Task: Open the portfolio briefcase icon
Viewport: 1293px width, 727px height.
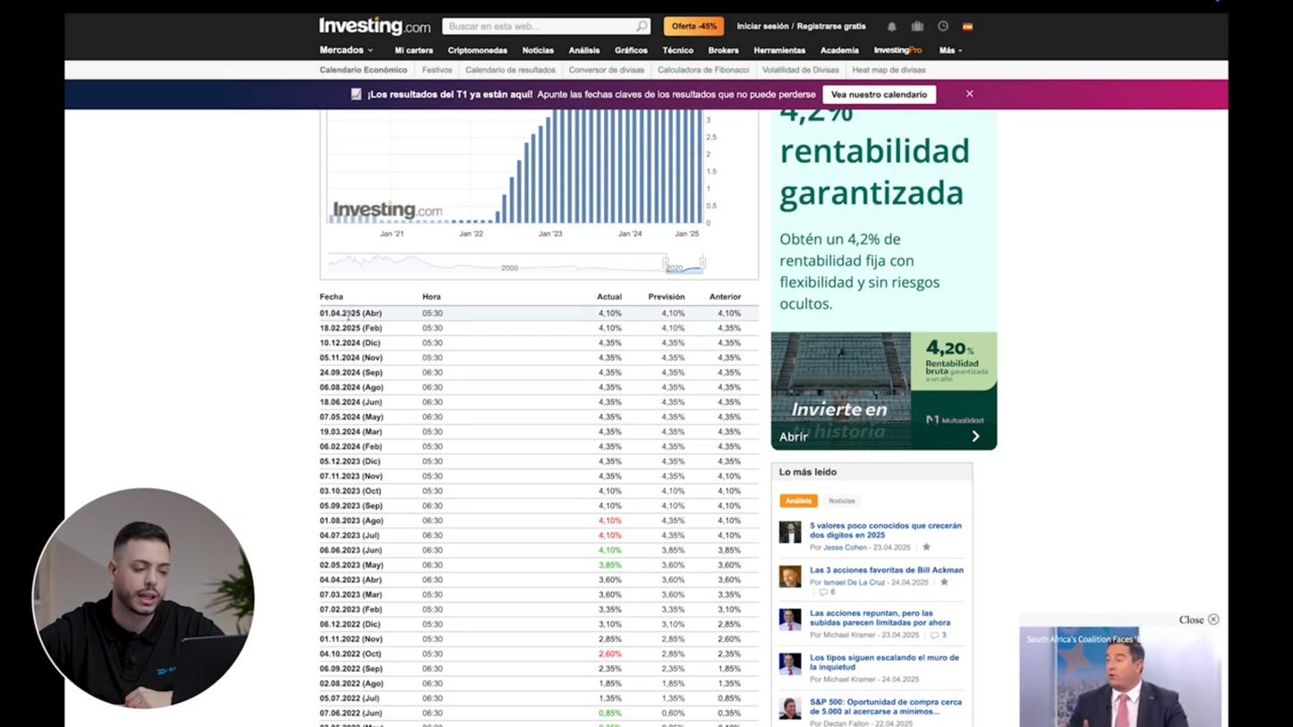Action: coord(917,27)
